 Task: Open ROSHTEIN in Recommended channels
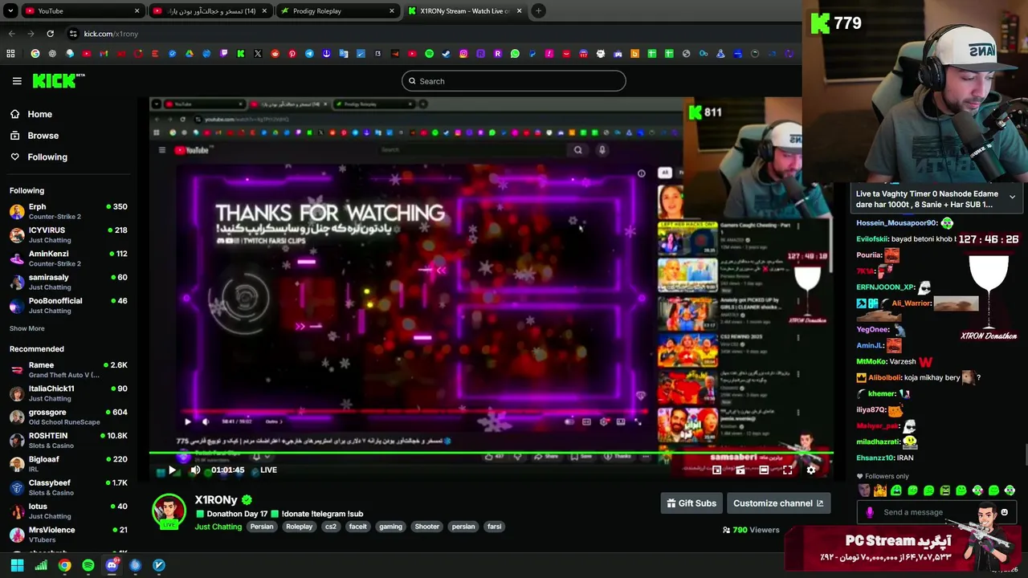click(x=68, y=440)
